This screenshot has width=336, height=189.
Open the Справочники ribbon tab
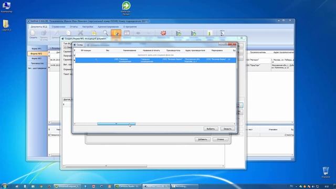click(58, 27)
